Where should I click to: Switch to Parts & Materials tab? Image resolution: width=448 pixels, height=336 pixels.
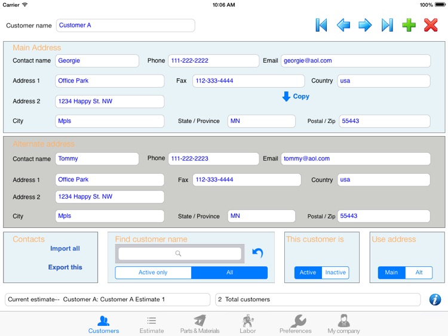coord(200,324)
